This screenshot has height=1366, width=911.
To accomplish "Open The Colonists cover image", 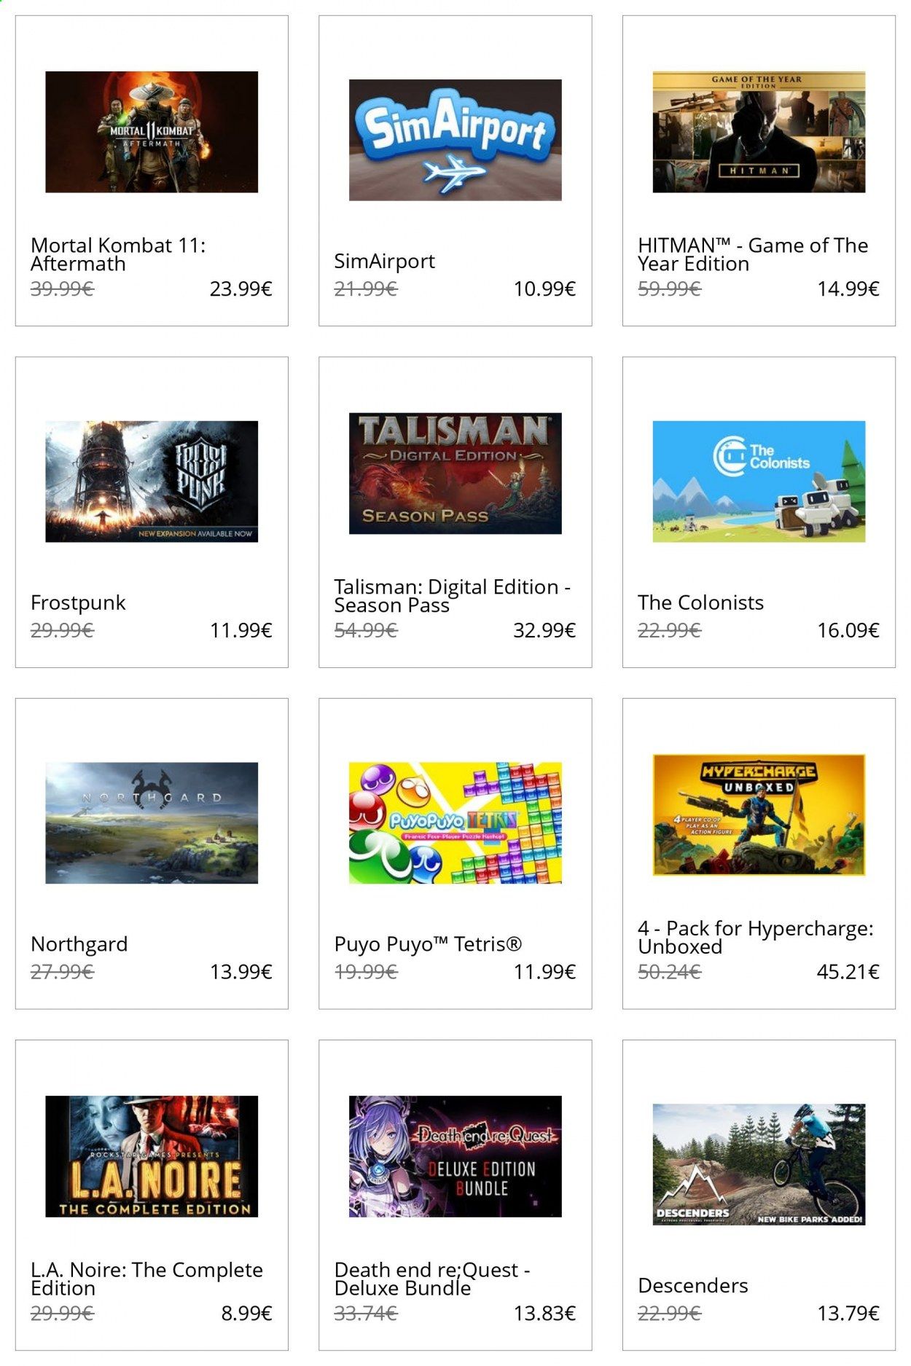I will point(759,482).
